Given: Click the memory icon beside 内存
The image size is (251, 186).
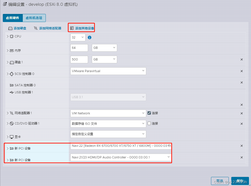Looking at the screenshot, I should [12, 51].
